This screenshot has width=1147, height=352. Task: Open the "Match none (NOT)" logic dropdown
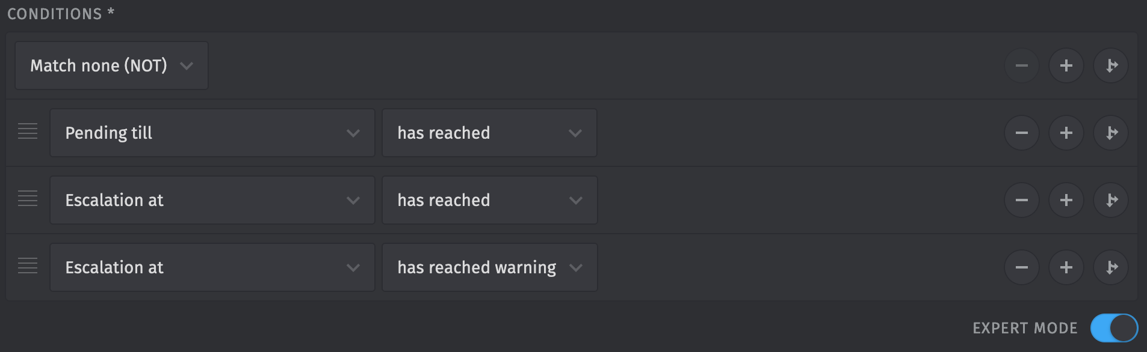[111, 65]
